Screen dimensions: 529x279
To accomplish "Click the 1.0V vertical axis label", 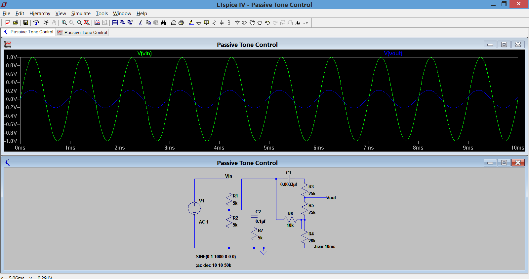I will tap(11, 57).
